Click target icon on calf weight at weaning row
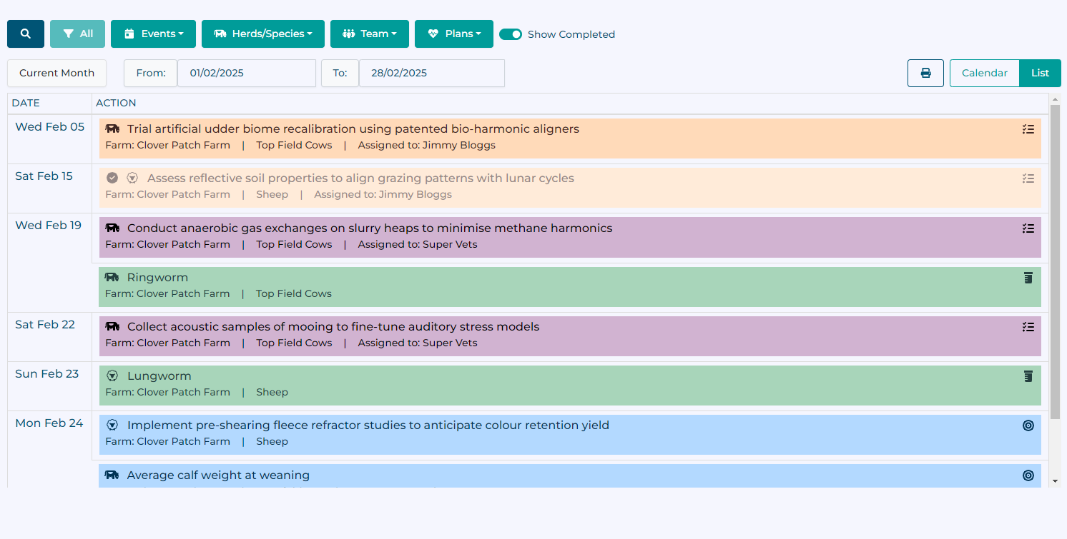The width and height of the screenshot is (1067, 539). coord(1028,475)
